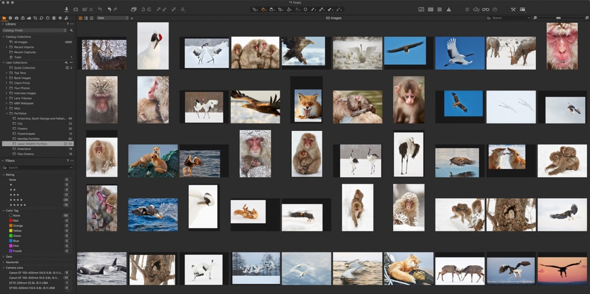Adjust the thumbnail size slider
Screen dimensions: 590x294
558,18
